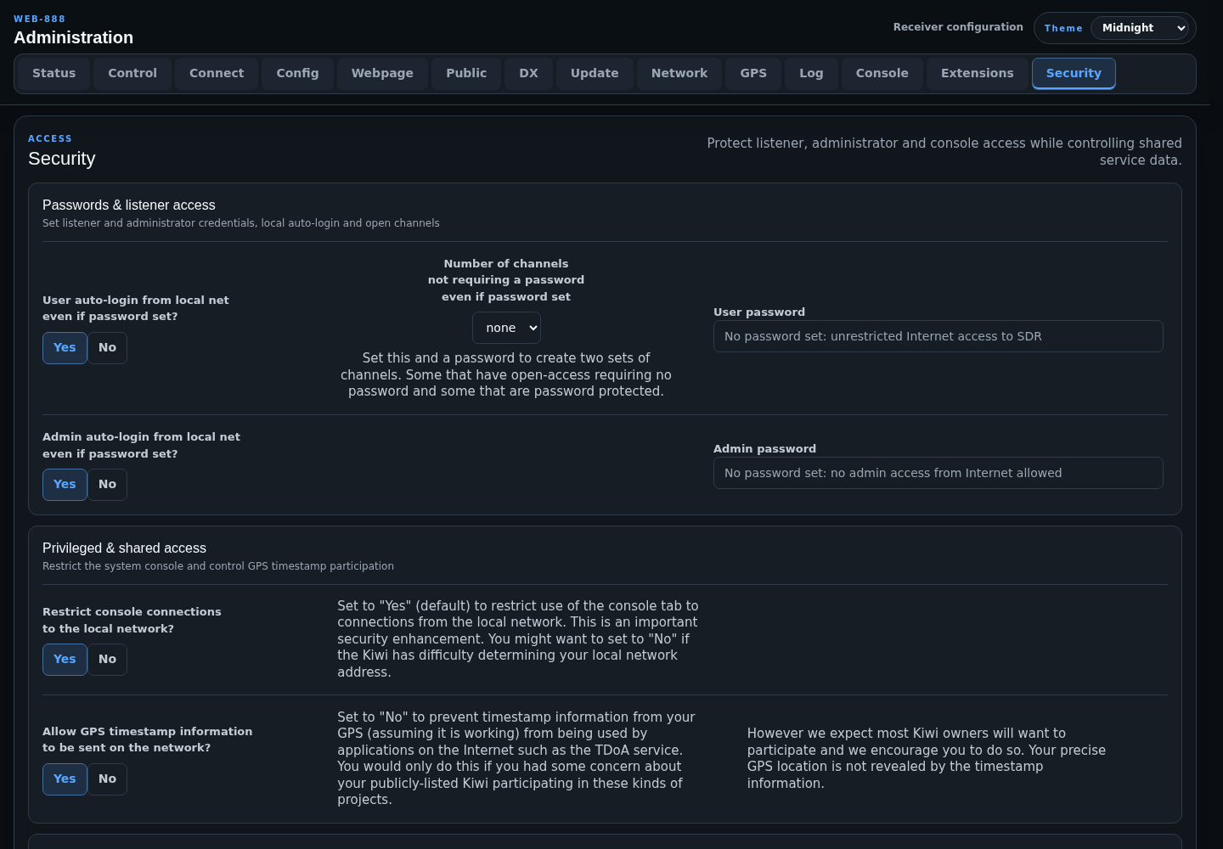This screenshot has height=849, width=1223.
Task: Open the Status tab
Action: [54, 73]
